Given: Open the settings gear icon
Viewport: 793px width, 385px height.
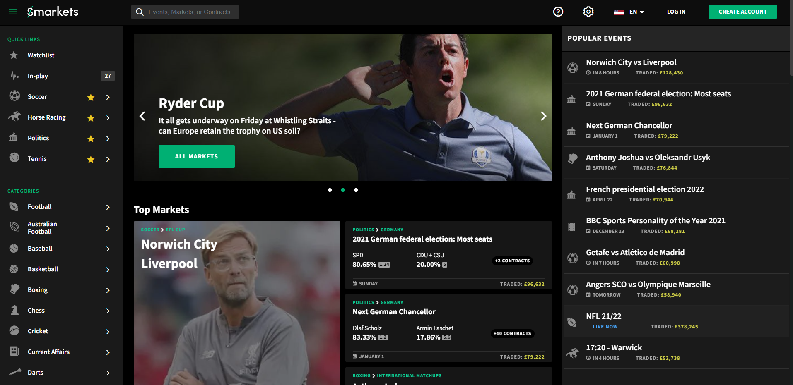Looking at the screenshot, I should pos(588,12).
